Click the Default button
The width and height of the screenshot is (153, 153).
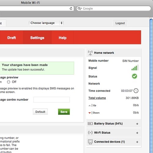[x=40, y=112]
